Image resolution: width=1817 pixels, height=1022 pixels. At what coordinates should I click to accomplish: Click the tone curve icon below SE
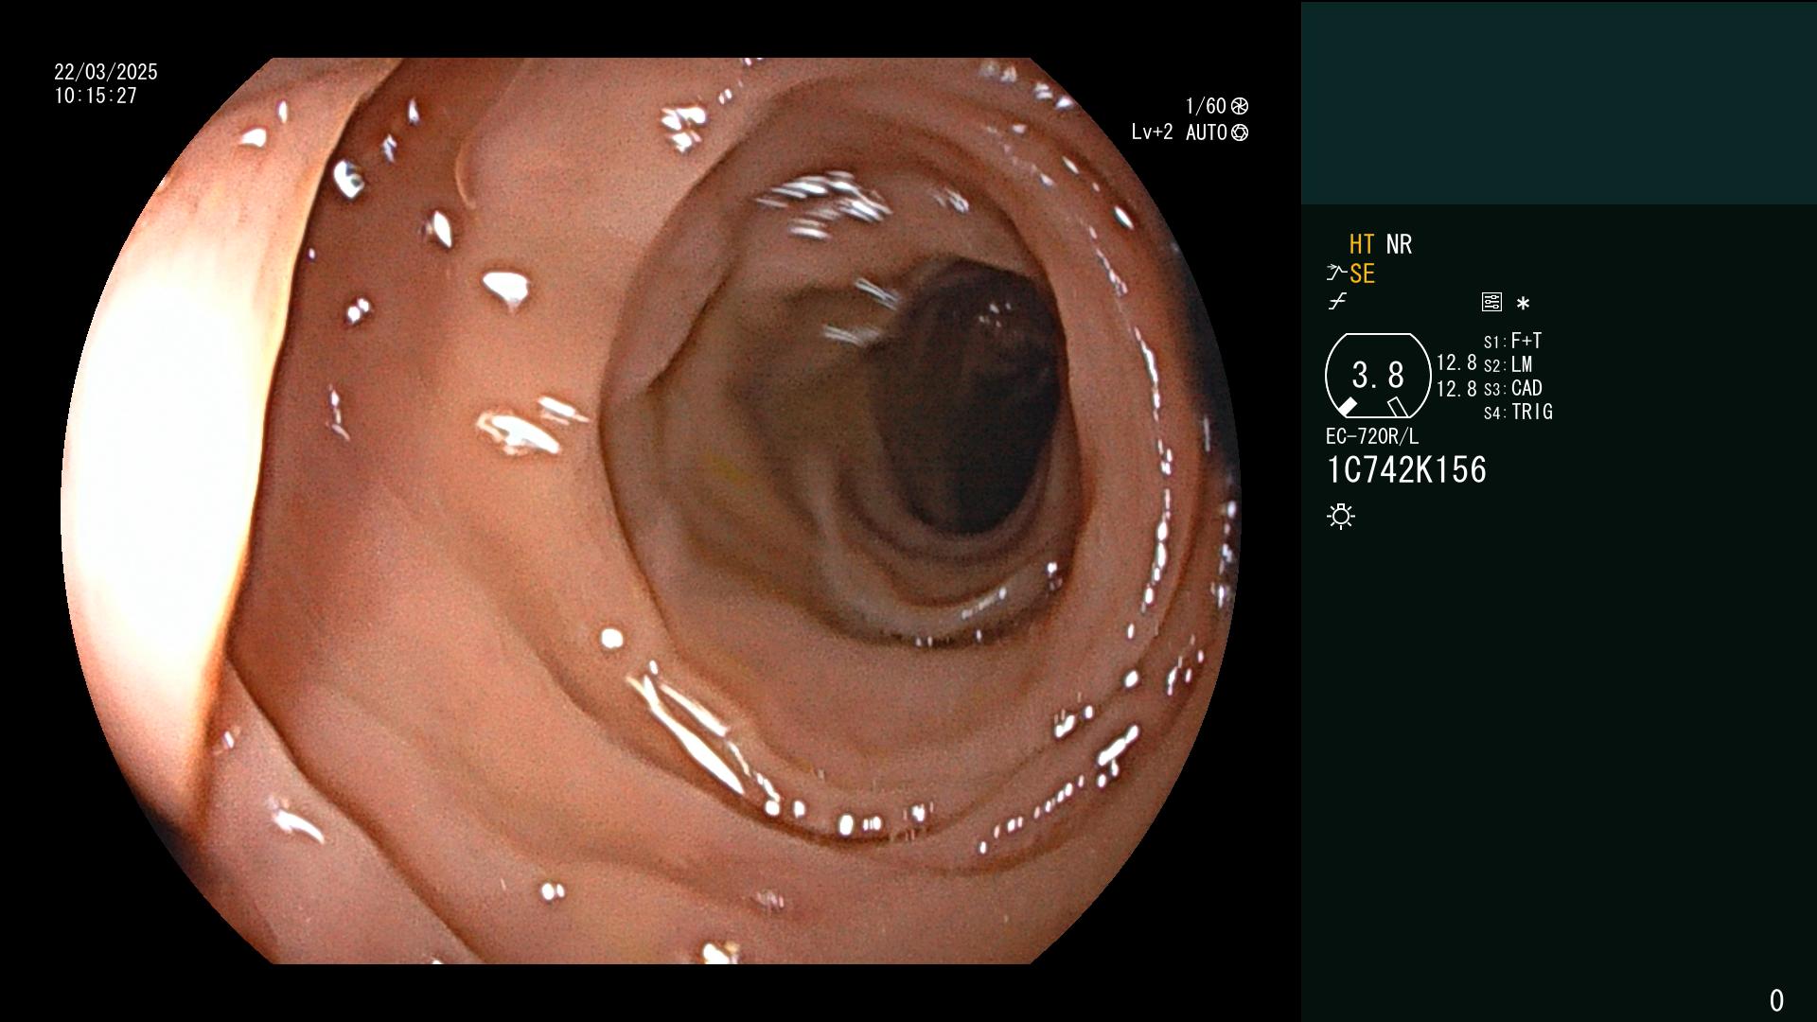coord(1337,302)
